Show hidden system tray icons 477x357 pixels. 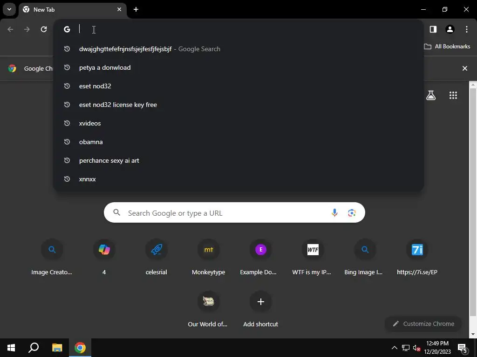point(394,348)
